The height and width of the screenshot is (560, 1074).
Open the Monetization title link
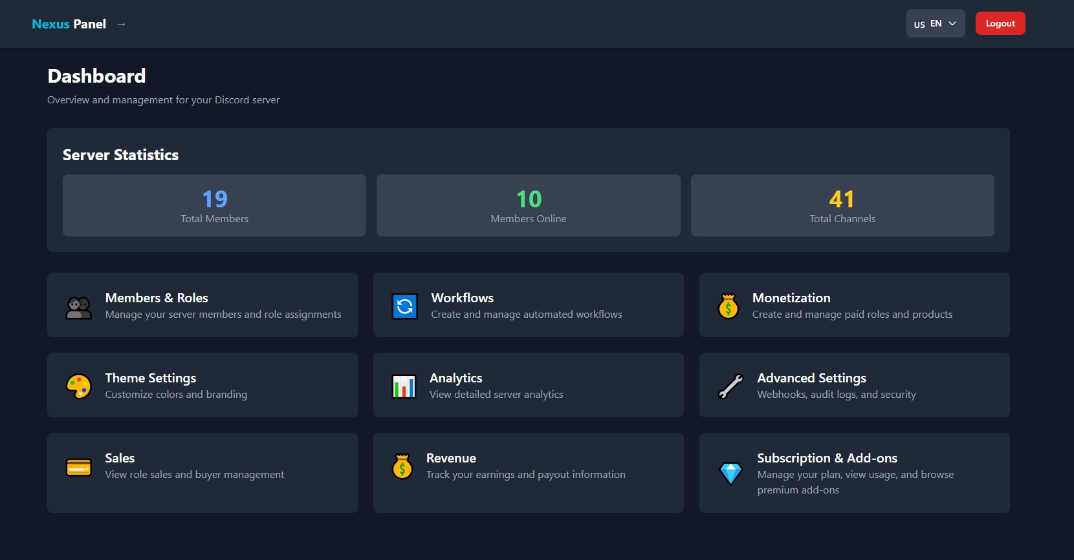click(x=791, y=298)
